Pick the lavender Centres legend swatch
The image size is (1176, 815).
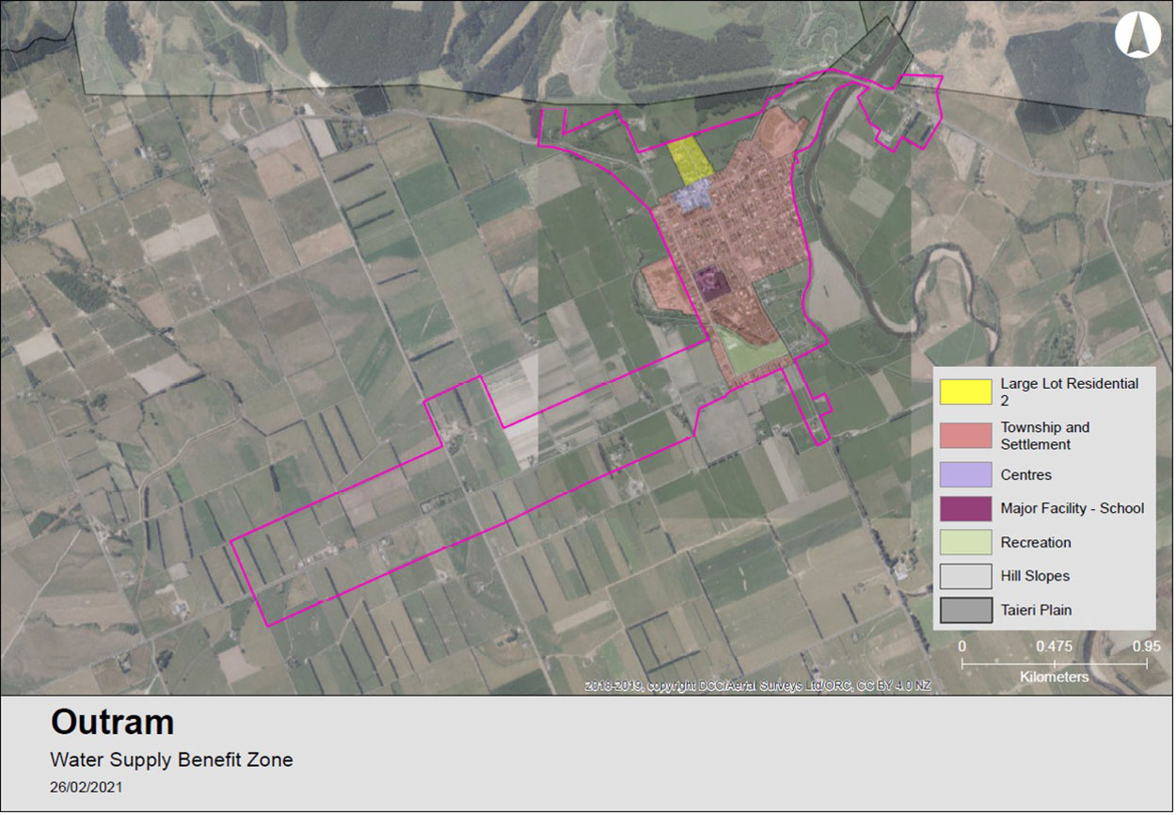tap(965, 474)
